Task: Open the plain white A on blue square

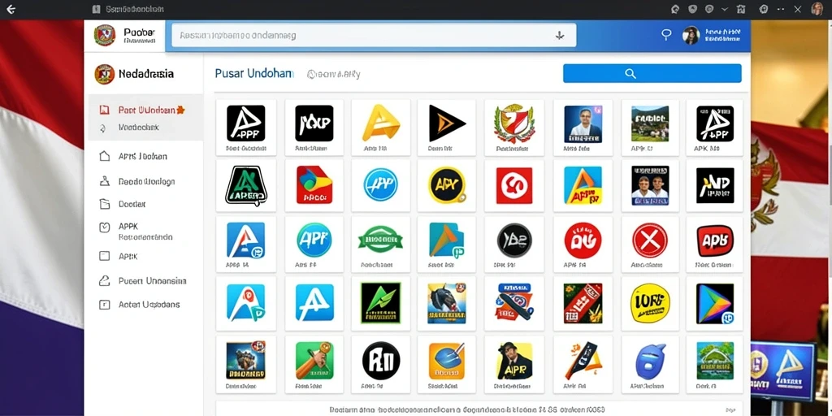Action: point(314,302)
